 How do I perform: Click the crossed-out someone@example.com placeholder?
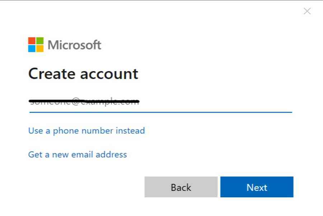pos(84,101)
